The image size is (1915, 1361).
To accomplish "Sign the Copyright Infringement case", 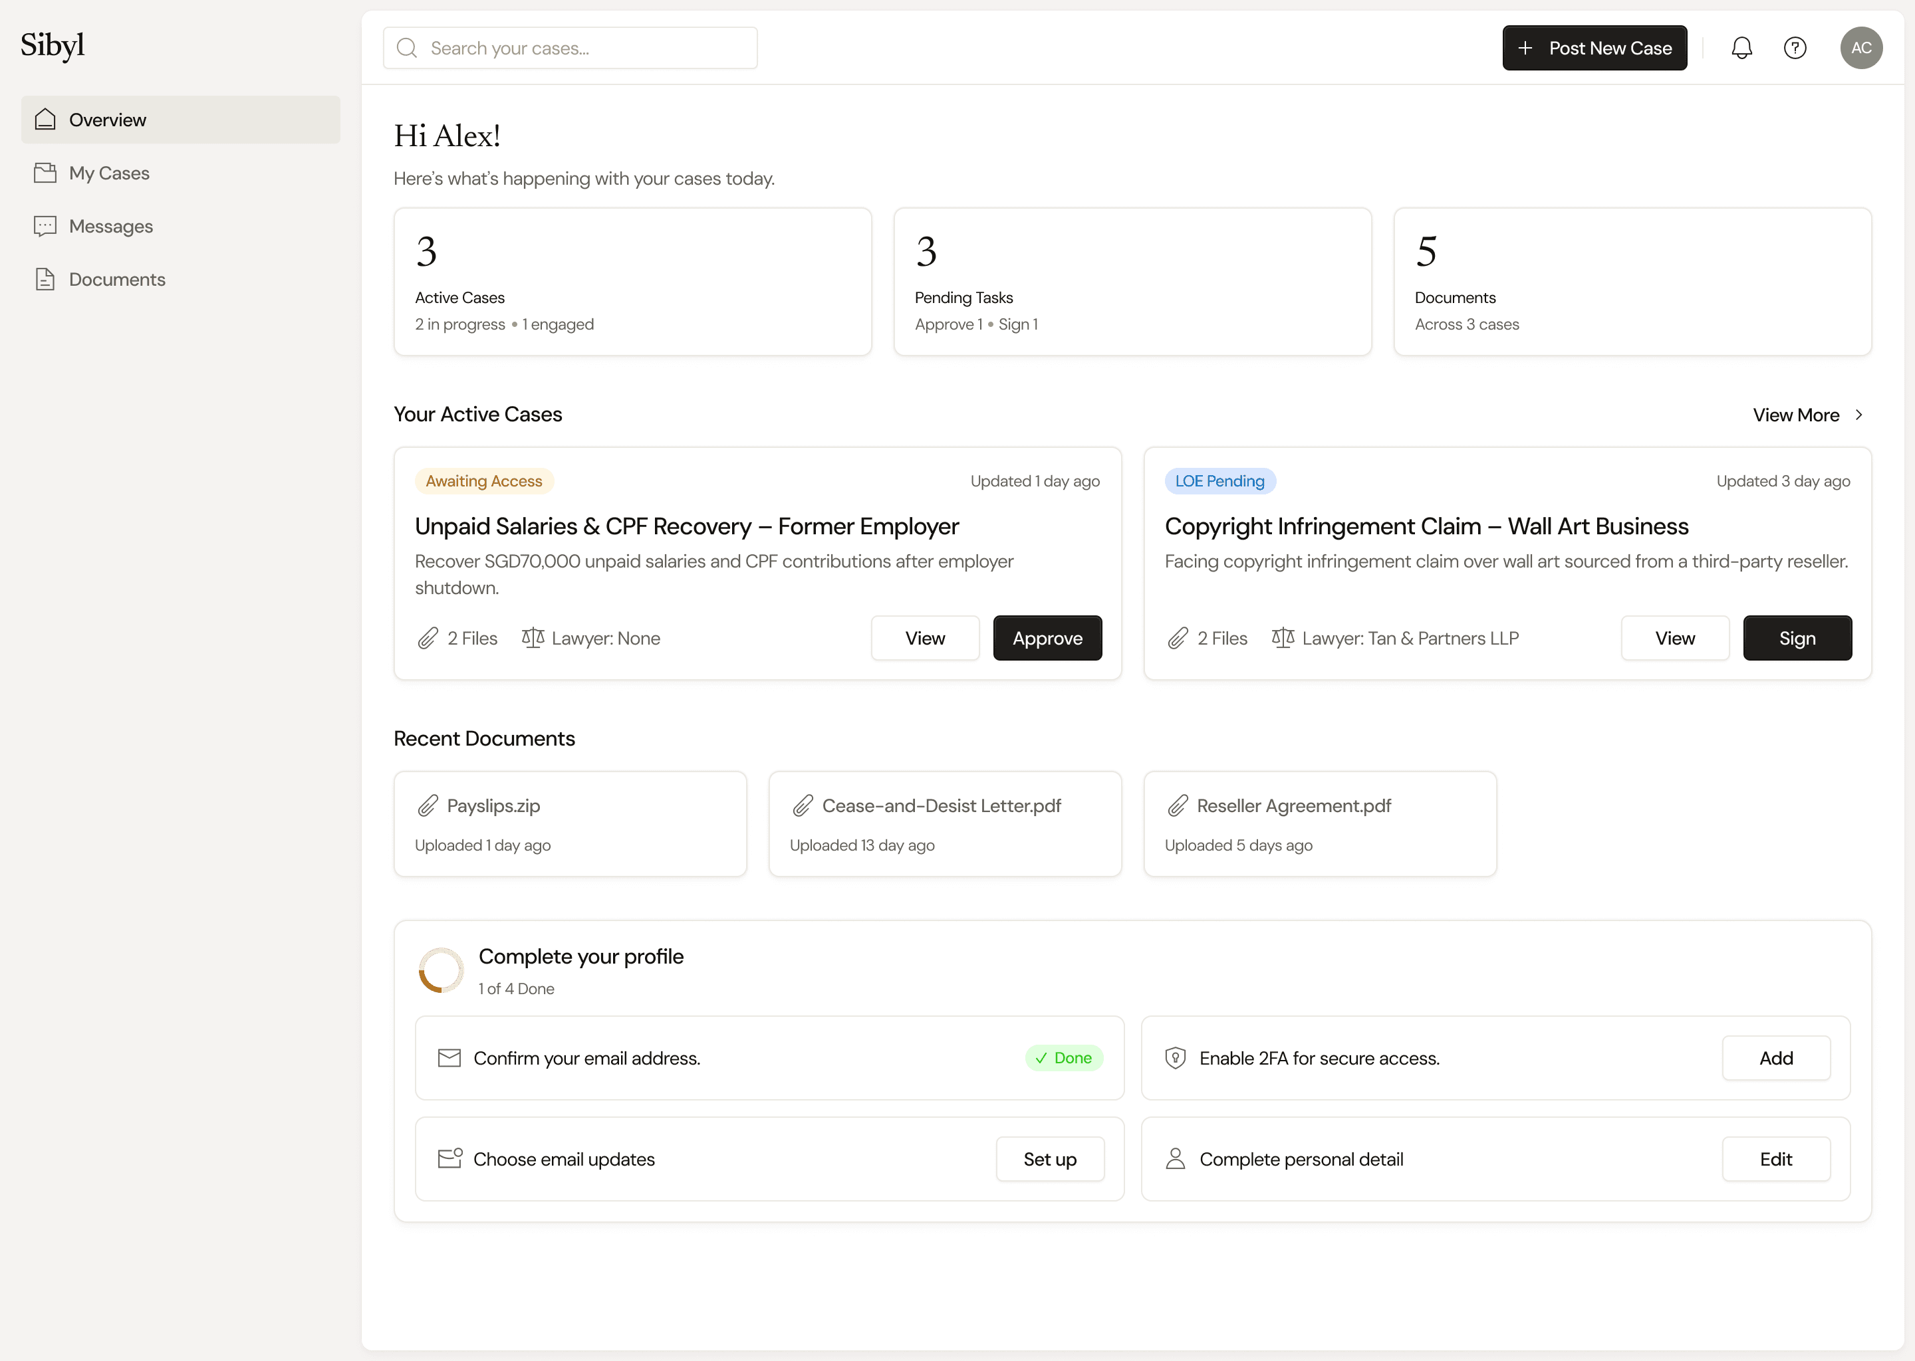I will (x=1797, y=638).
